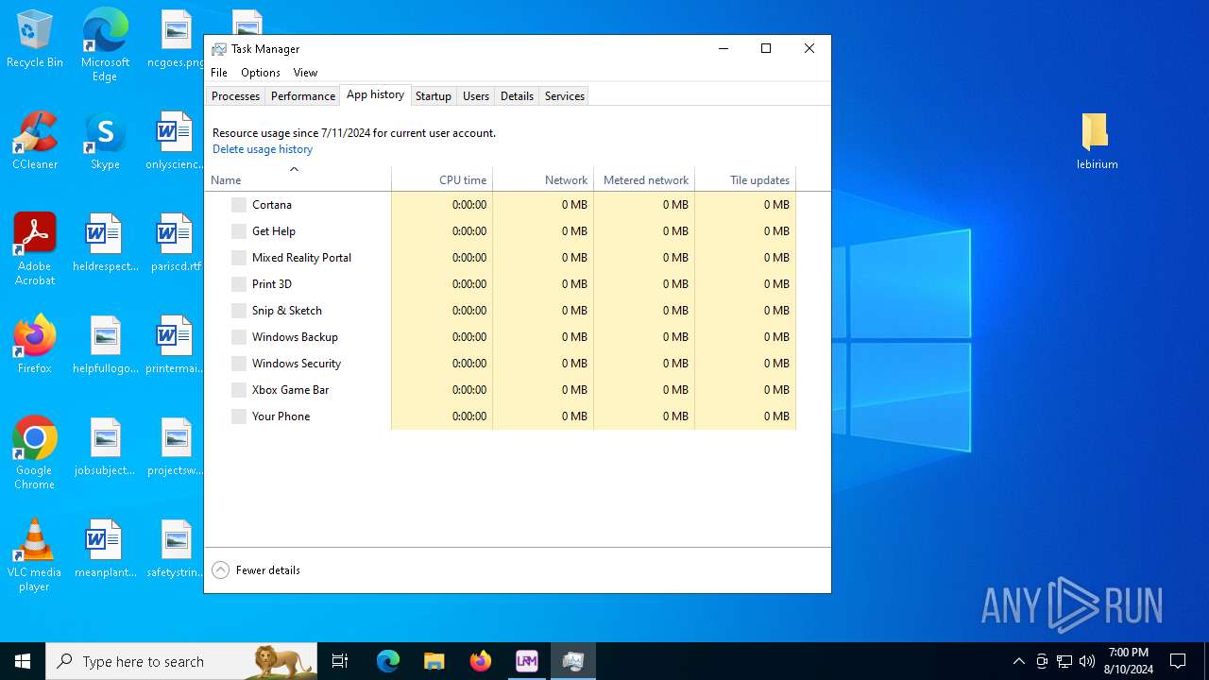The width and height of the screenshot is (1209, 680).
Task: Select the Snip & Sketch row name
Action: (x=287, y=311)
